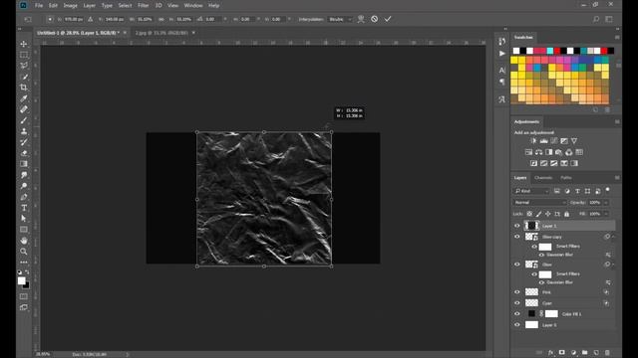Collapse the Glow layer smart filters arrow

coord(613,265)
